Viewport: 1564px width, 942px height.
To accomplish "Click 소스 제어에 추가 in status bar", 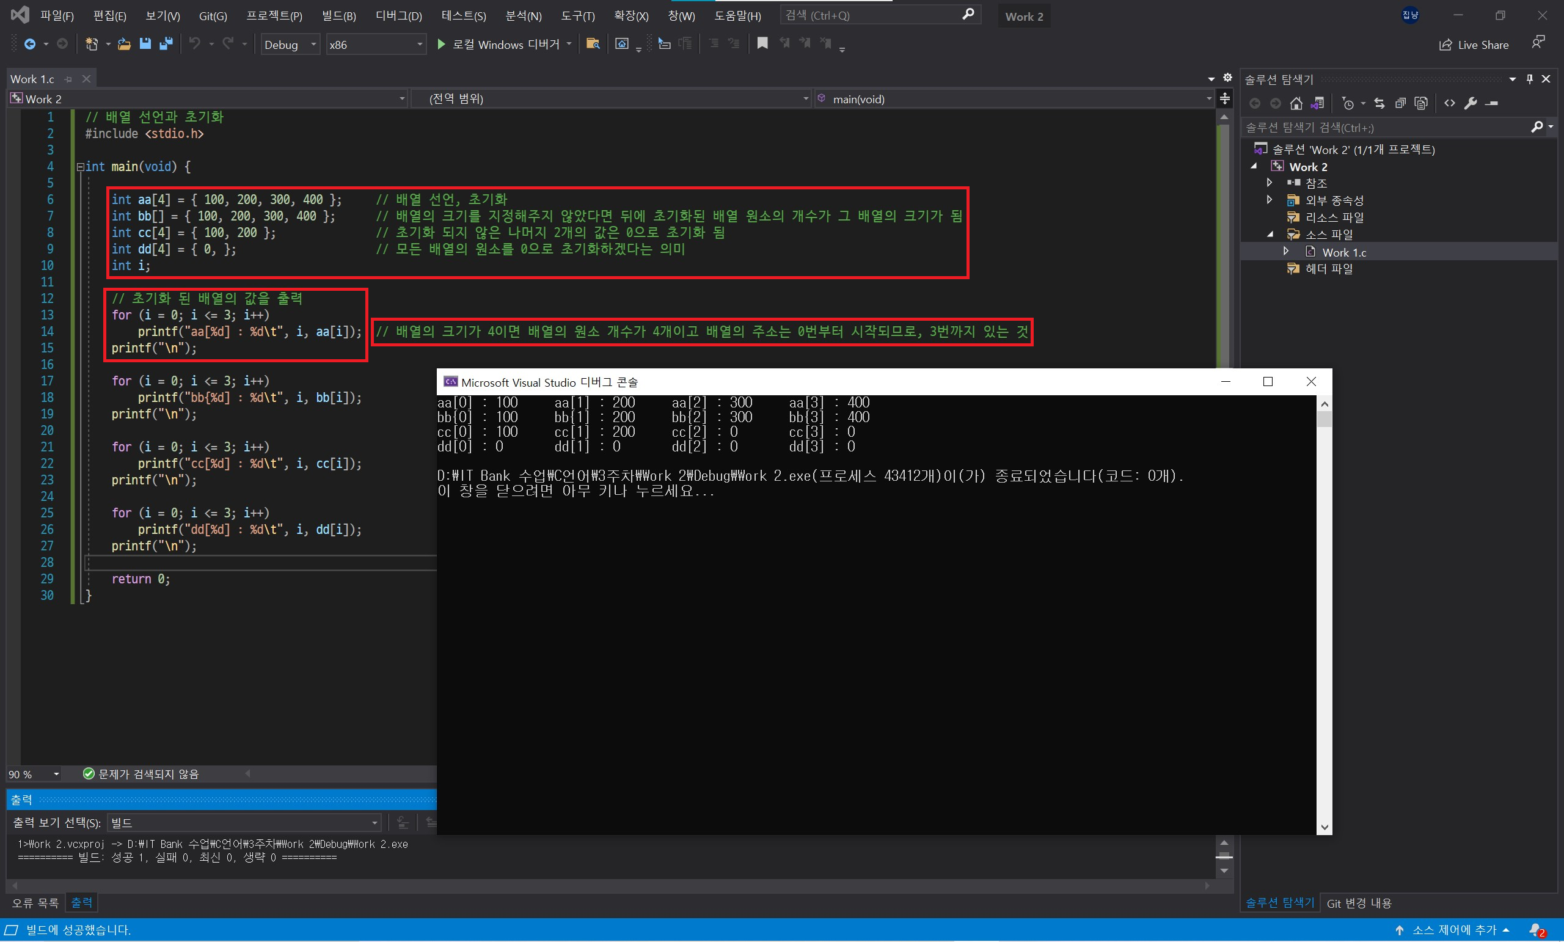I will pyautogui.click(x=1453, y=930).
